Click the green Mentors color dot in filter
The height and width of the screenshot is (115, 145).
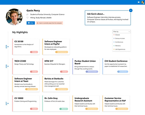click(x=114, y=46)
